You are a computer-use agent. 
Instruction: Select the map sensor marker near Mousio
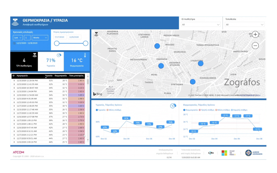[x=157, y=46]
